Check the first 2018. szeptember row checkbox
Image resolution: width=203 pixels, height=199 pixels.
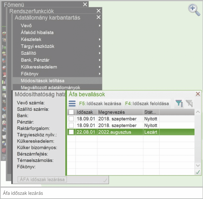(71, 119)
